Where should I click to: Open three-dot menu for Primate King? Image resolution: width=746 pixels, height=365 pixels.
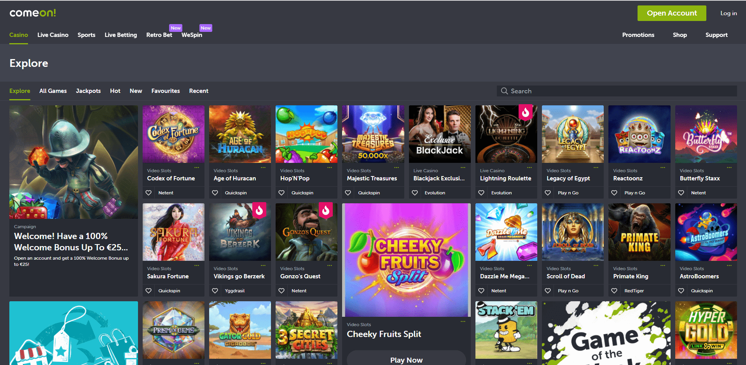663,265
